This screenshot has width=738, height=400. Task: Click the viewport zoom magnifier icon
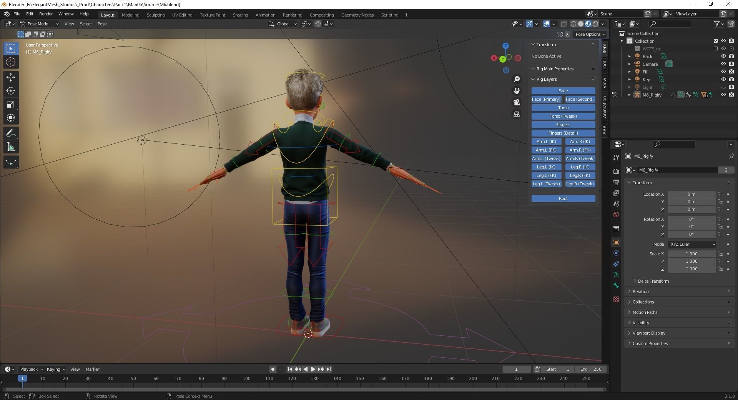click(517, 79)
